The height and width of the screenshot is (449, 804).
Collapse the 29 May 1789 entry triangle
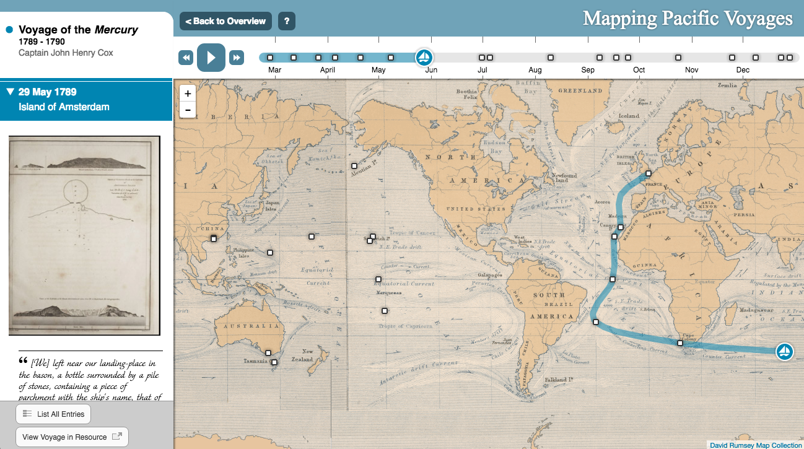point(10,92)
